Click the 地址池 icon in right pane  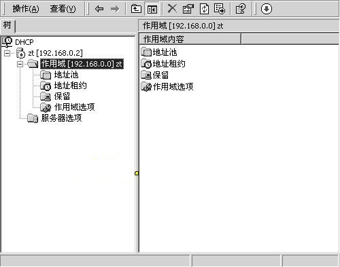coord(146,52)
